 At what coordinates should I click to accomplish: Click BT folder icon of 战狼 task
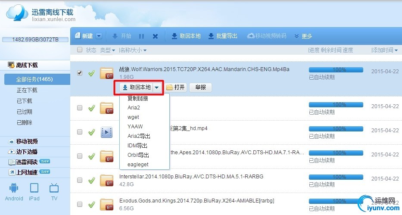point(107,73)
